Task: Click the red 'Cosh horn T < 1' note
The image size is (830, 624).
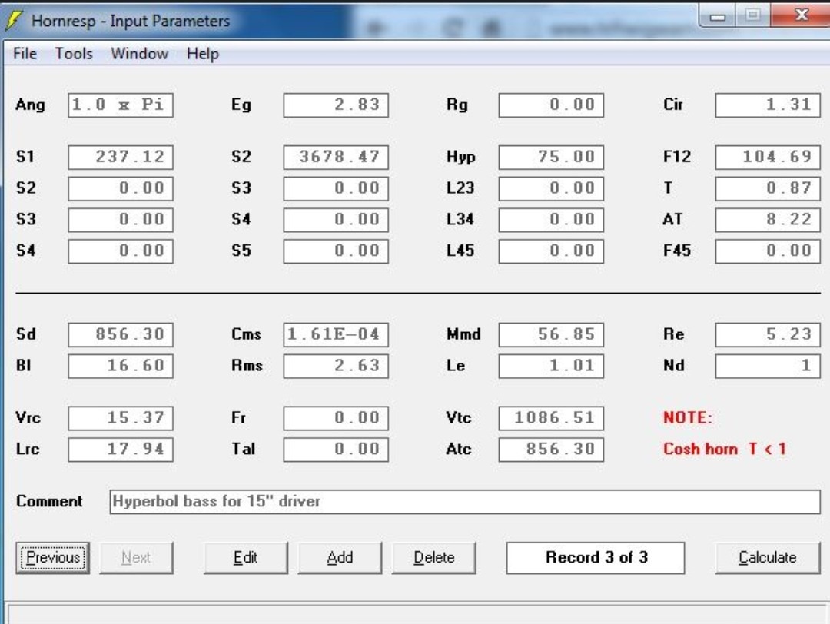Action: pos(725,449)
